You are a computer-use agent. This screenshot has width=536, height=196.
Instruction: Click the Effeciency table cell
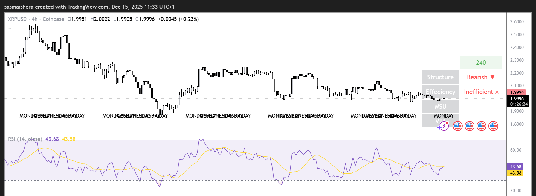click(x=440, y=92)
